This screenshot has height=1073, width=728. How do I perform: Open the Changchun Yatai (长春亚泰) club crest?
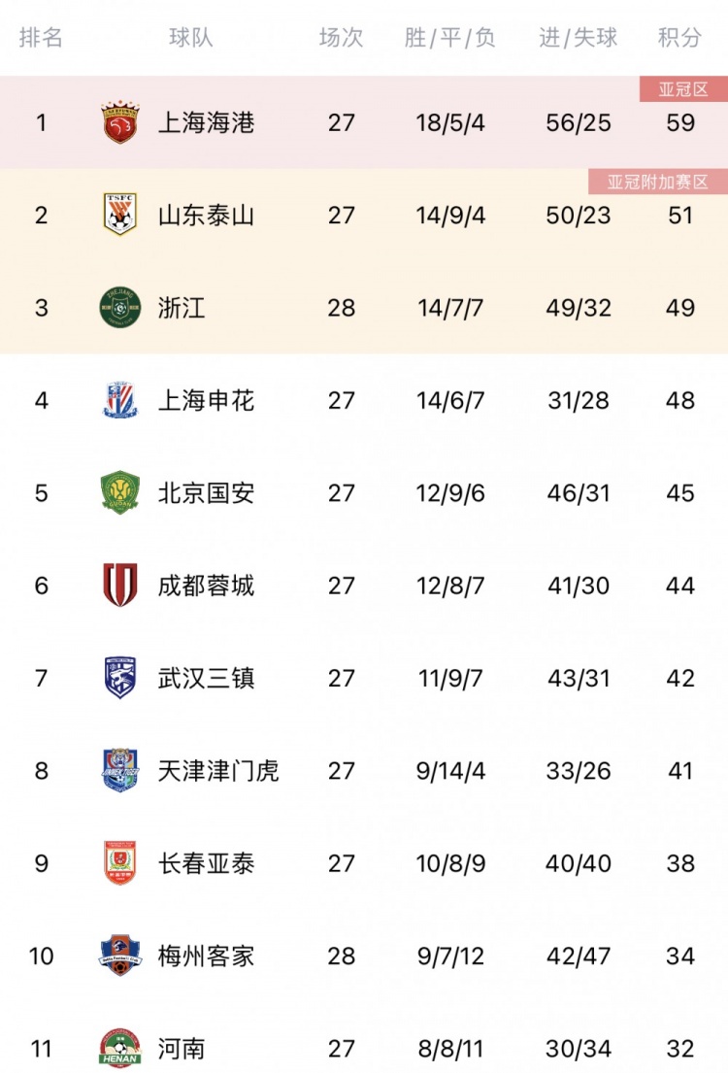(120, 863)
